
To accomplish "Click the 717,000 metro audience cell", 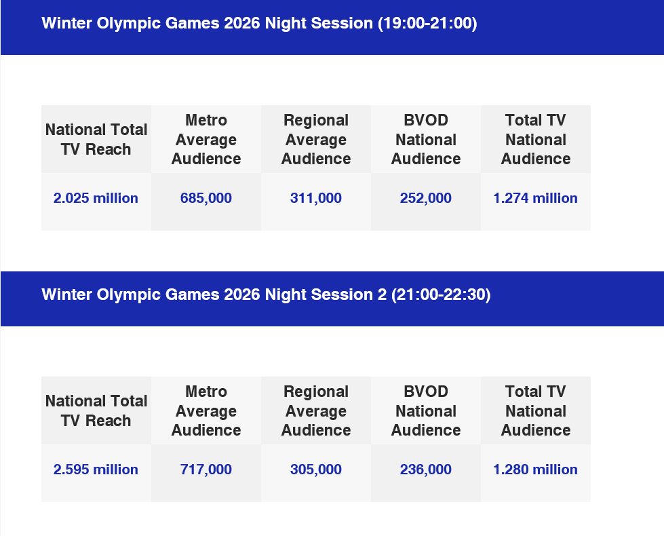I will click(206, 470).
